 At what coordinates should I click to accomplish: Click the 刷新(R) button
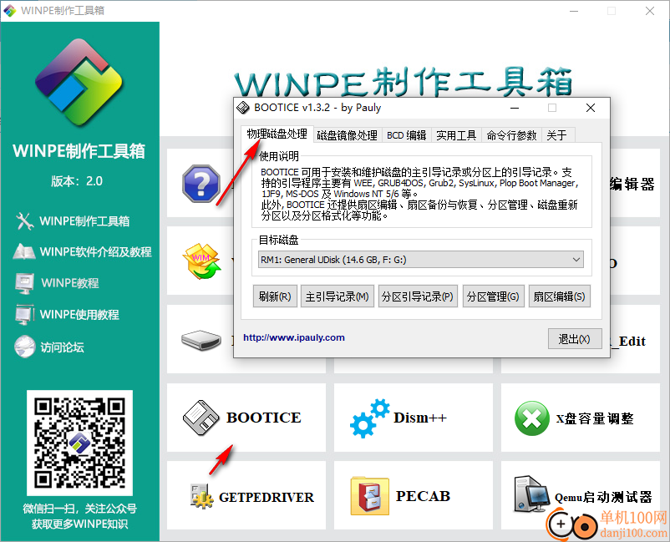coord(275,296)
